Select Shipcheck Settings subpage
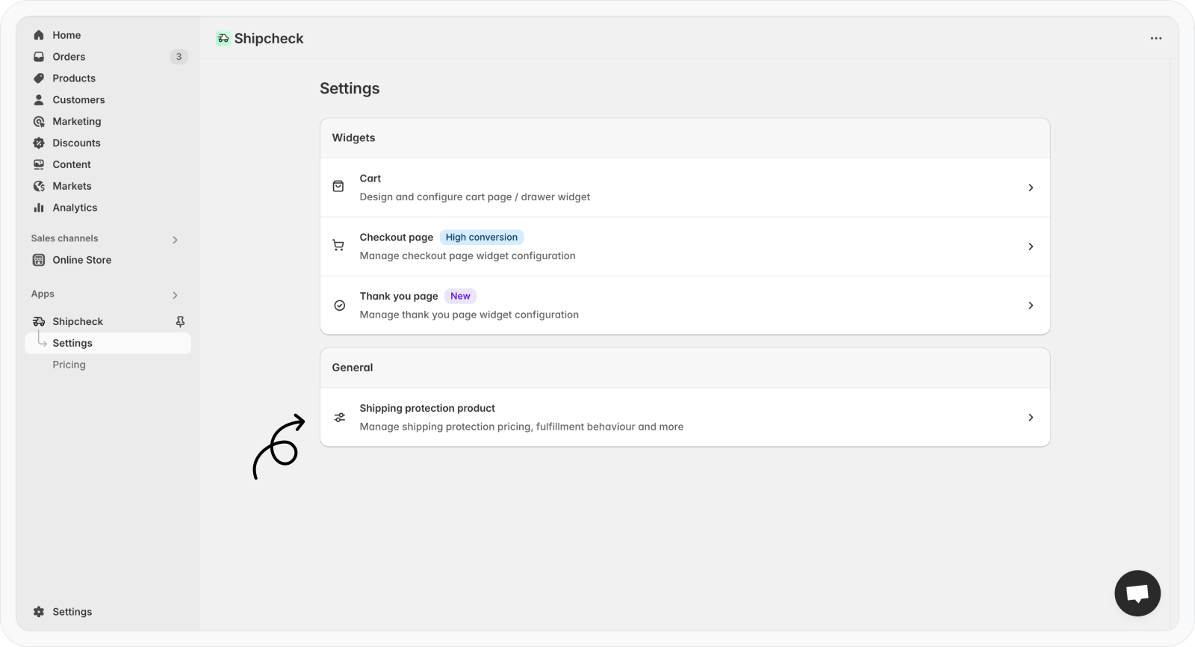Image resolution: width=1195 pixels, height=647 pixels. (108, 344)
